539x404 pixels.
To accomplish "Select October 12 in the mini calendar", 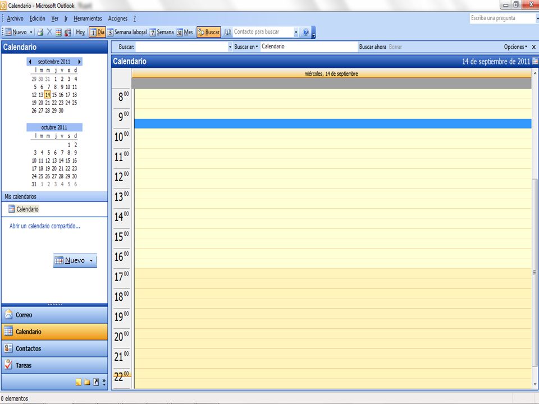I will (47, 161).
